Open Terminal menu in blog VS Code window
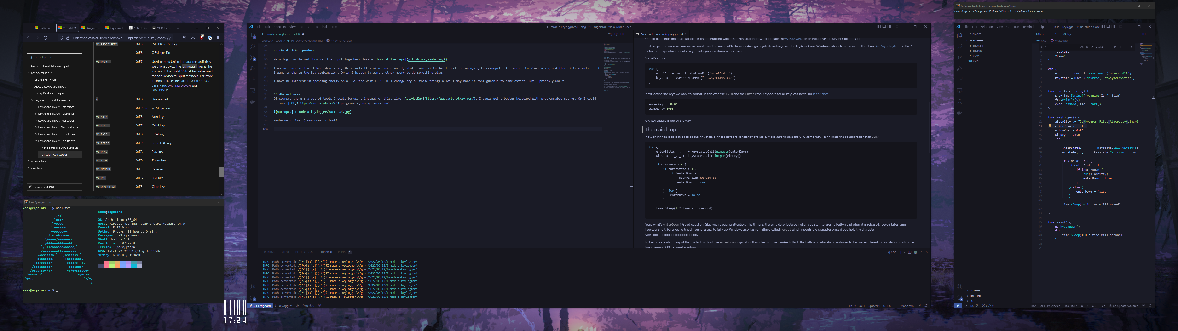The image size is (1178, 331). pyautogui.click(x=321, y=27)
